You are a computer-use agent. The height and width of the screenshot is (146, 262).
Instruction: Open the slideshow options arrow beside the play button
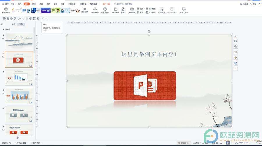point(231,143)
